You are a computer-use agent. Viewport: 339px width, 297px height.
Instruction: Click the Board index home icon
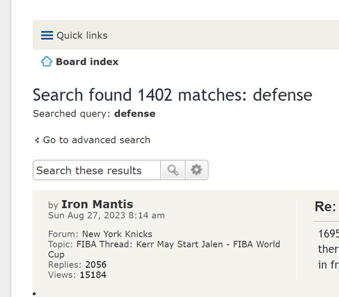point(47,62)
